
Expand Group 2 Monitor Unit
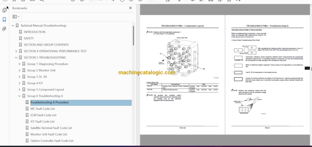tap(19, 70)
